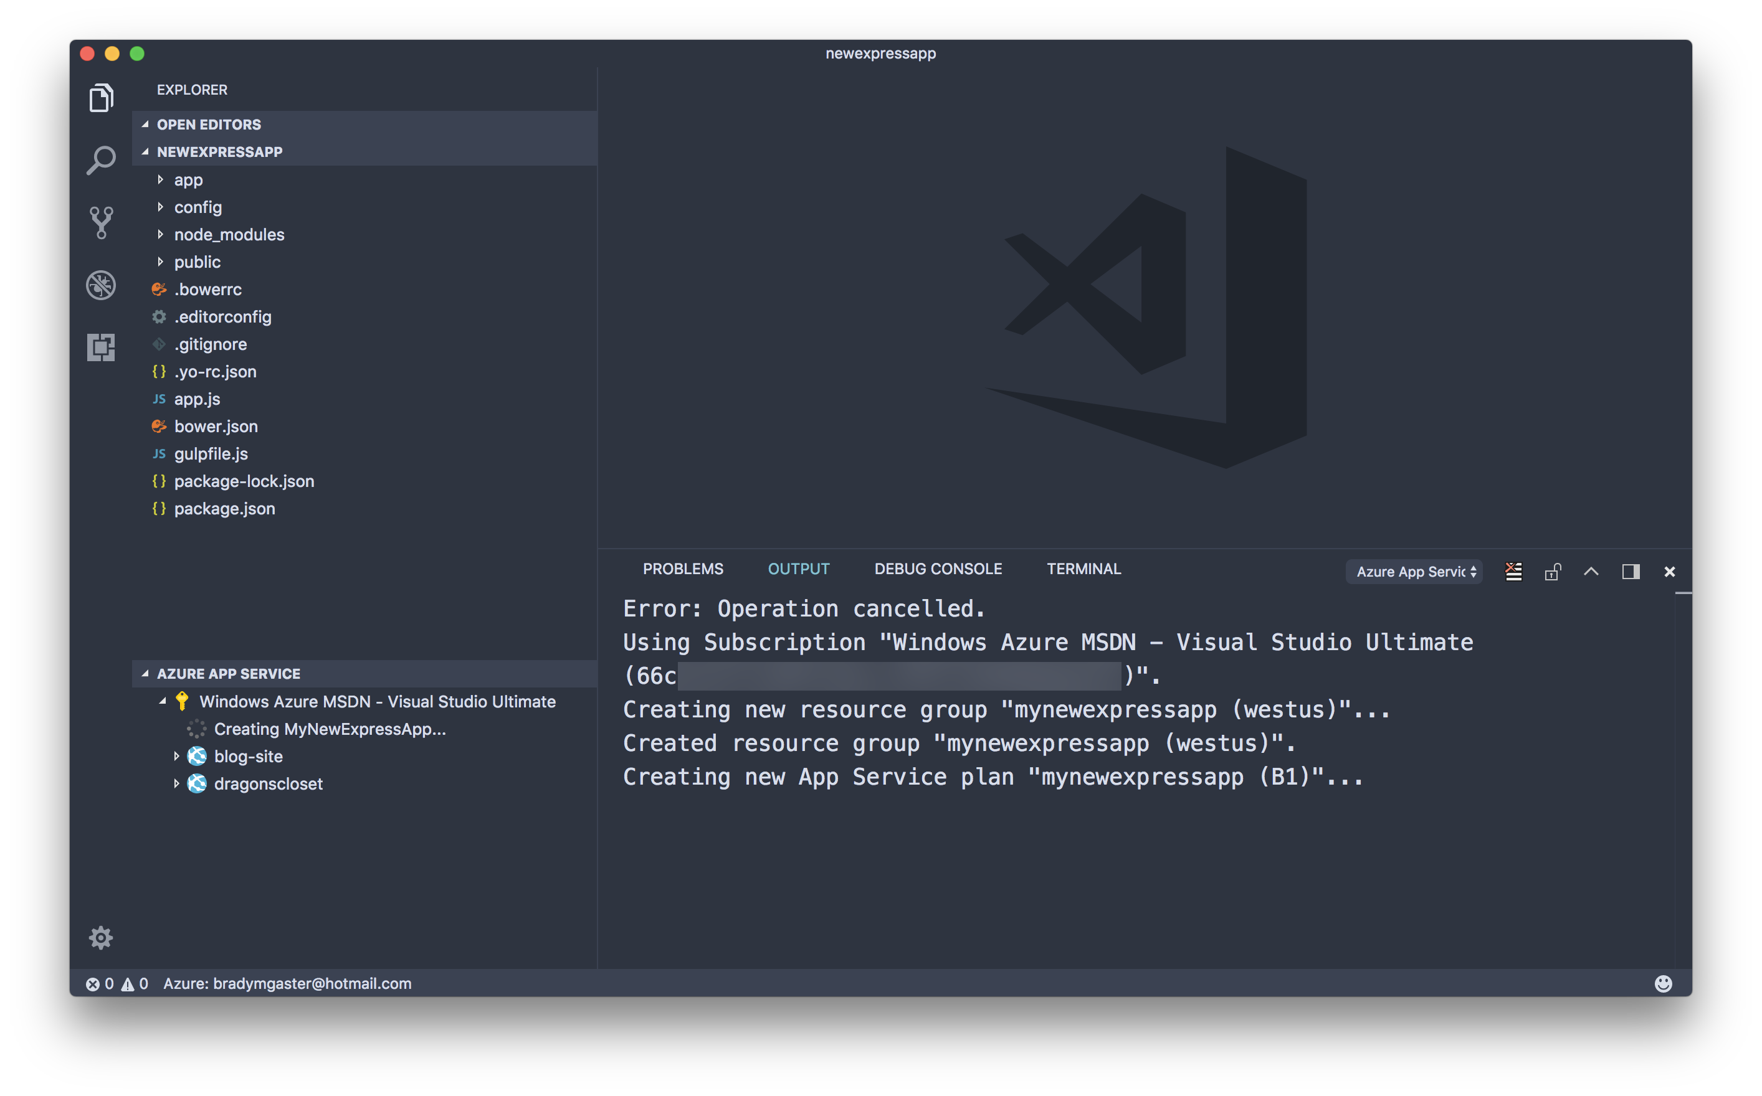The image size is (1762, 1096).
Task: Click the blog-site web app icon
Action: 196,756
